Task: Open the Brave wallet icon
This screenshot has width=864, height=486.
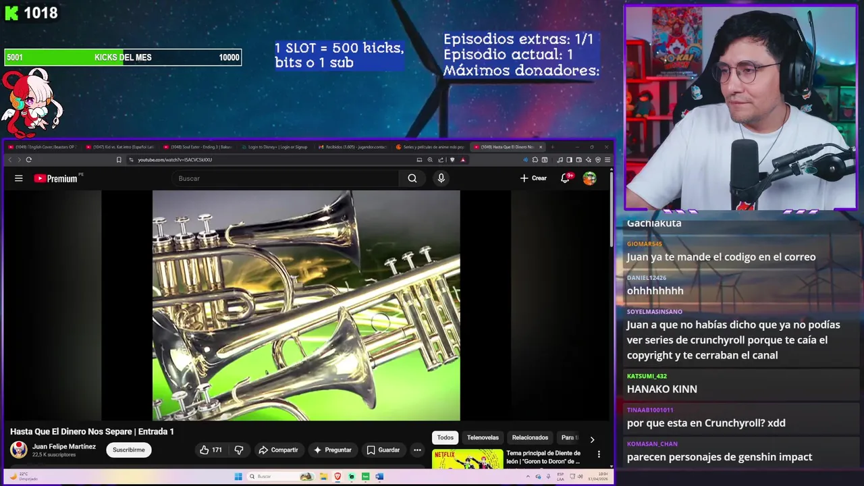Action: (579, 160)
